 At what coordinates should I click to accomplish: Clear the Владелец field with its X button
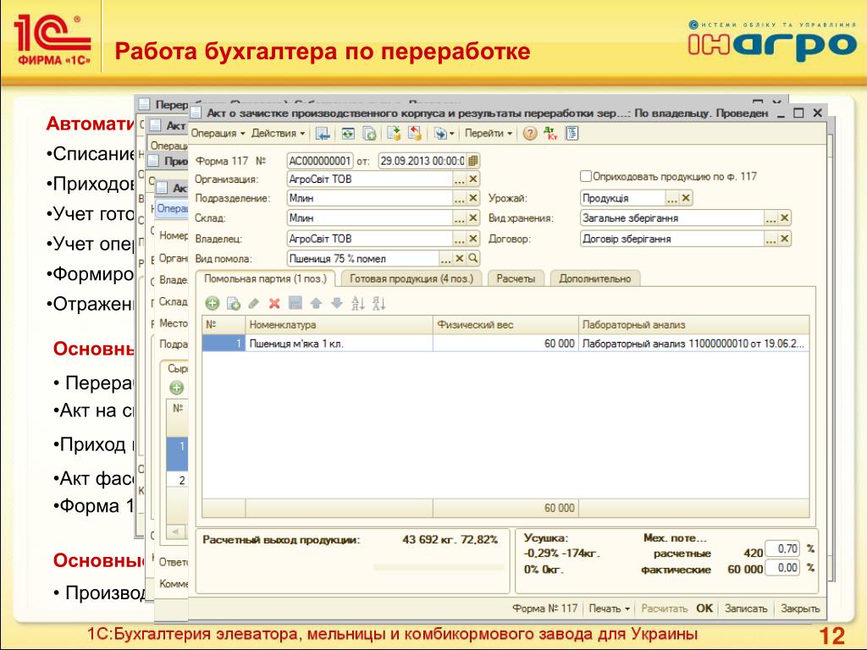tap(472, 238)
